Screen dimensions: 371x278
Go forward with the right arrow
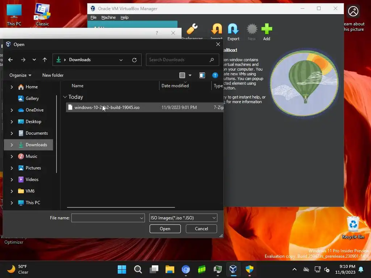[23, 60]
